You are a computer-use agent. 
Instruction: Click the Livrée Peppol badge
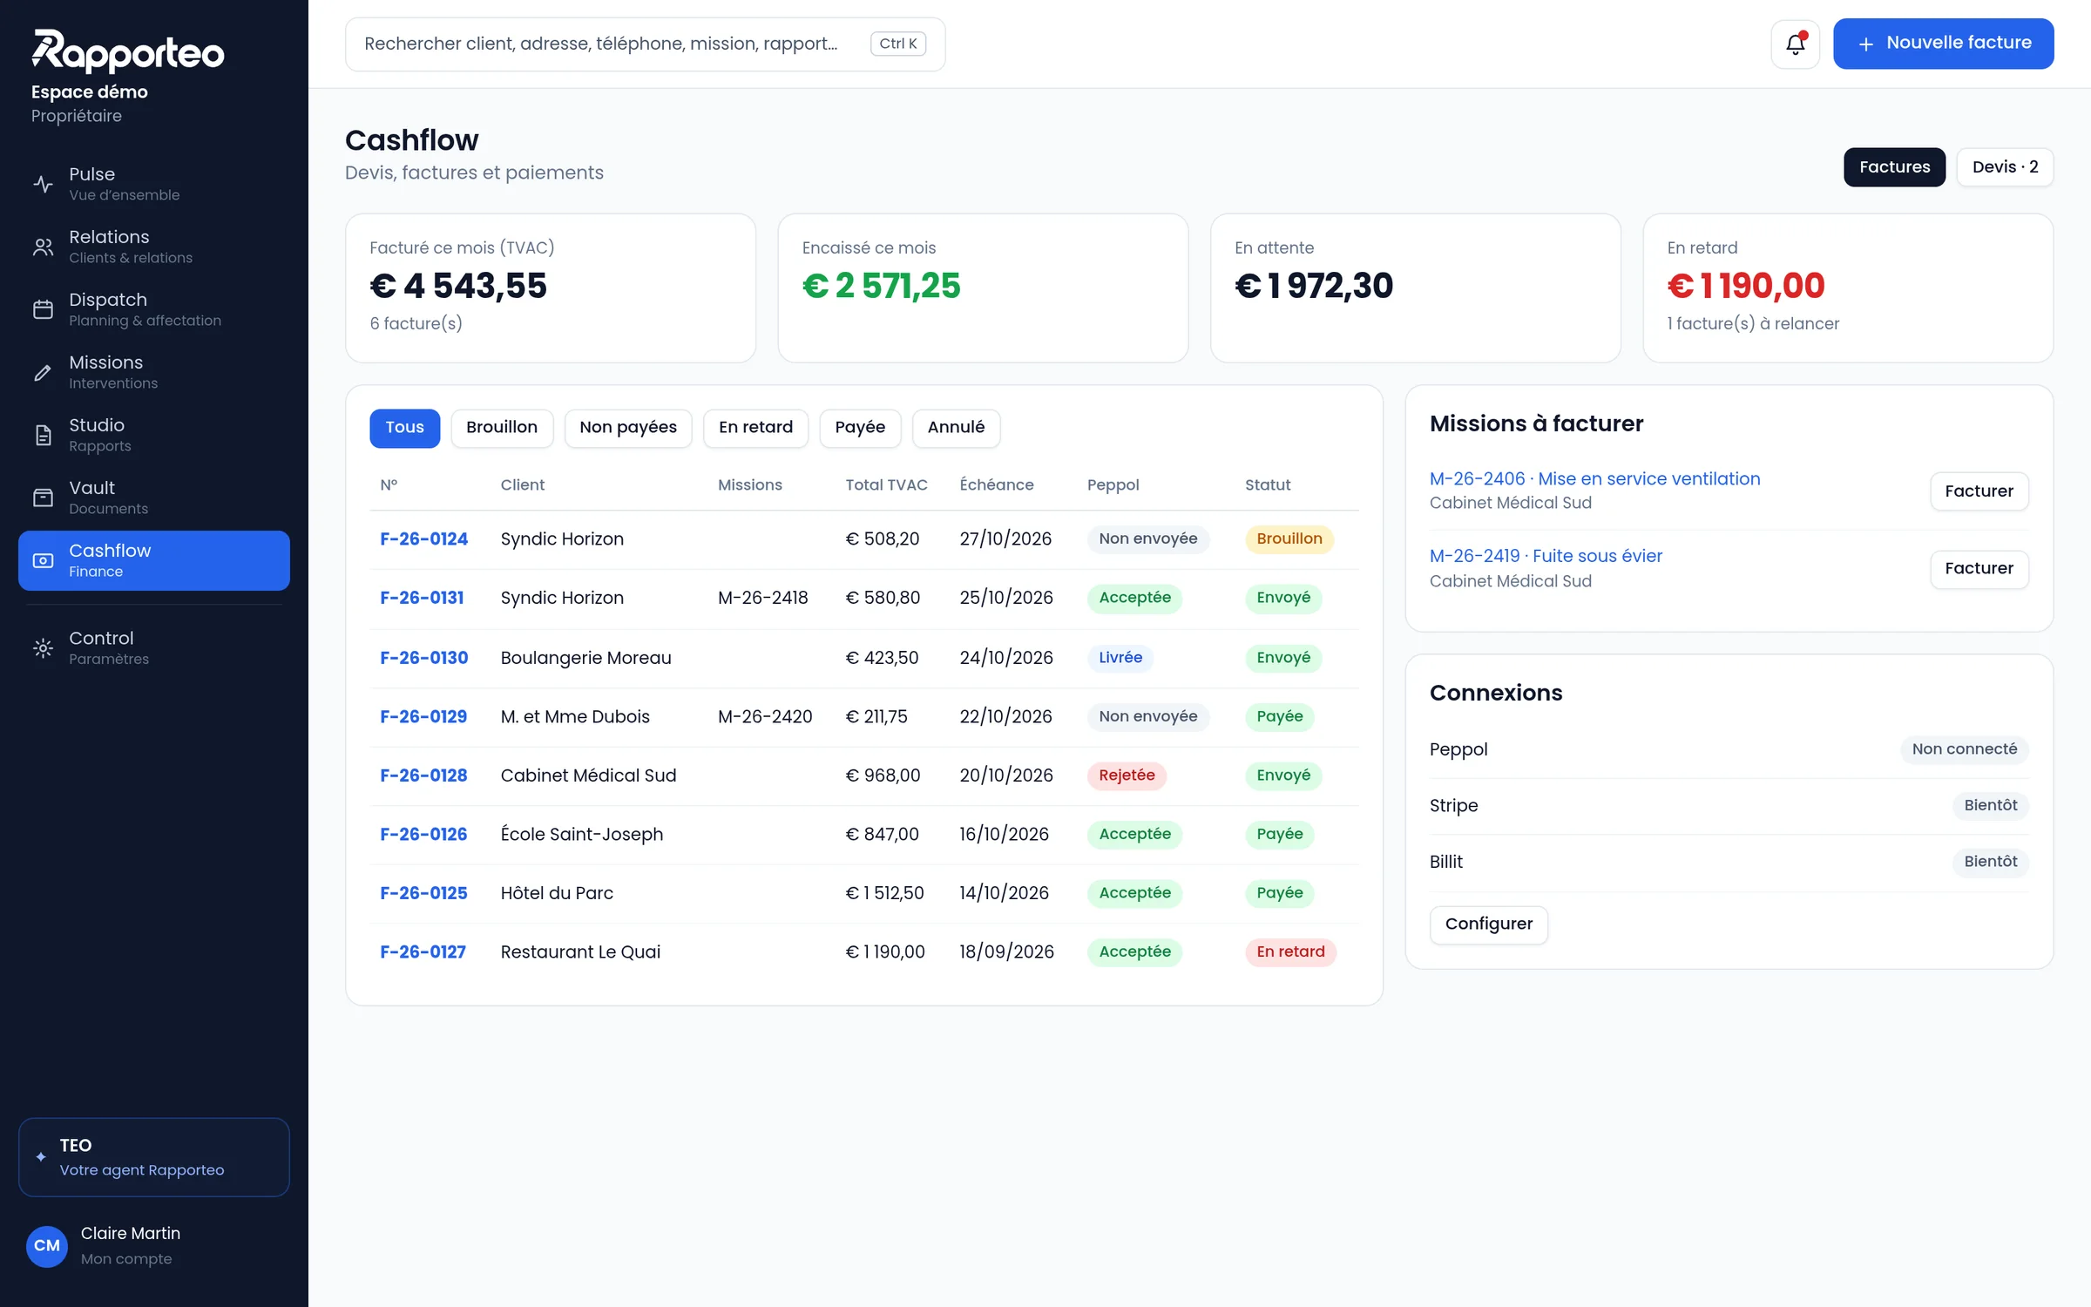pos(1120,658)
